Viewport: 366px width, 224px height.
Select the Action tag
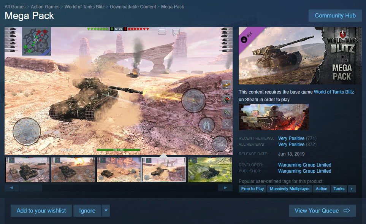tap(322, 189)
